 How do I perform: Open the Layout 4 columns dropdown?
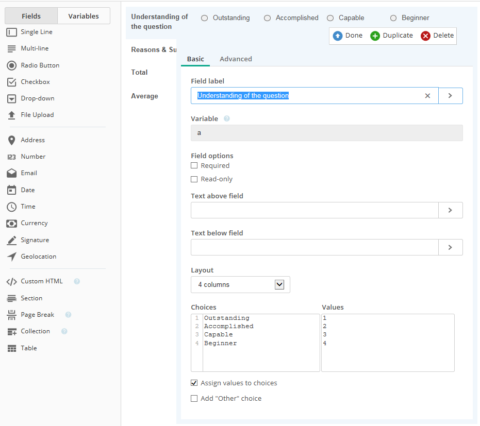pyautogui.click(x=240, y=285)
